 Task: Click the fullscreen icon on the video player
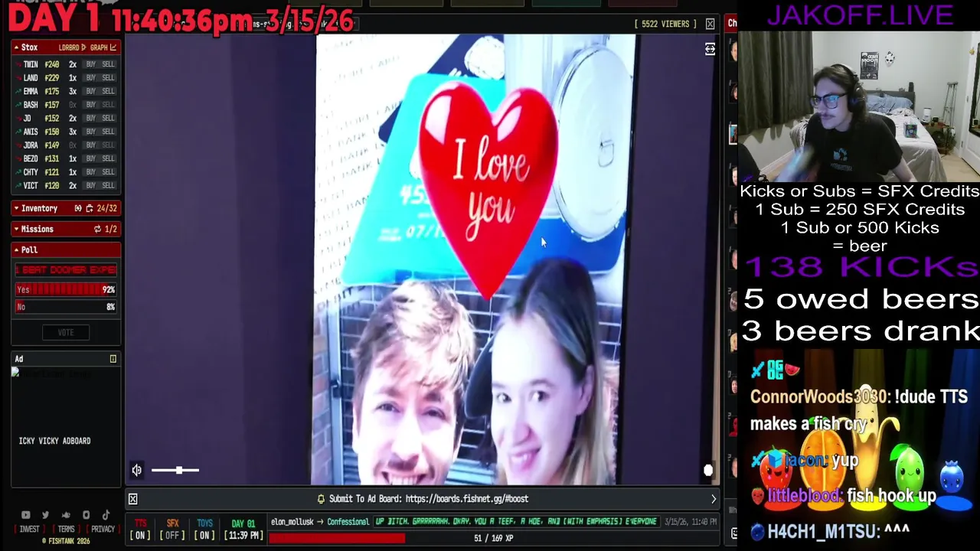pos(710,50)
